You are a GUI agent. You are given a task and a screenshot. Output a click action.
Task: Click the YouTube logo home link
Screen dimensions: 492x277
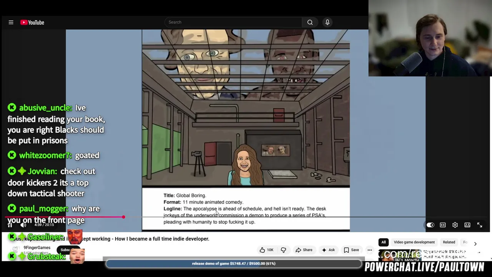pos(32,22)
